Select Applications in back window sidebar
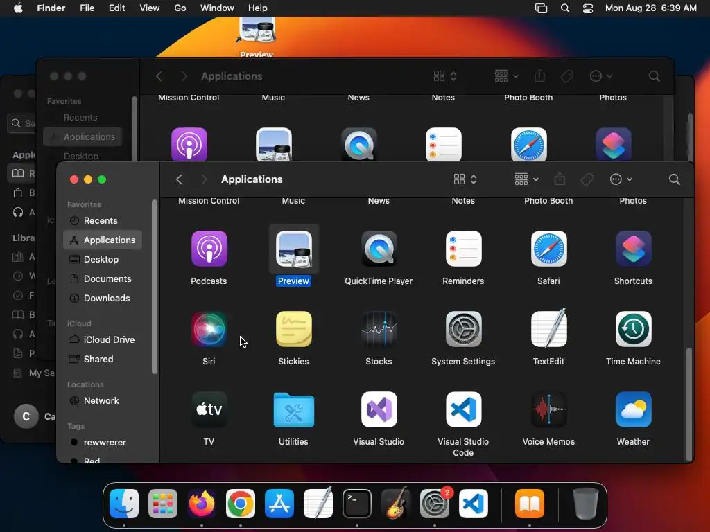This screenshot has width=710, height=532. [83, 137]
